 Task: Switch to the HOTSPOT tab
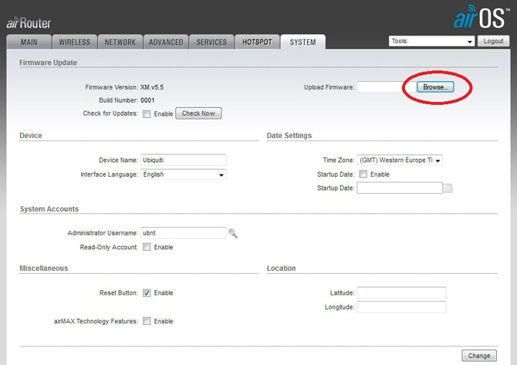[257, 42]
